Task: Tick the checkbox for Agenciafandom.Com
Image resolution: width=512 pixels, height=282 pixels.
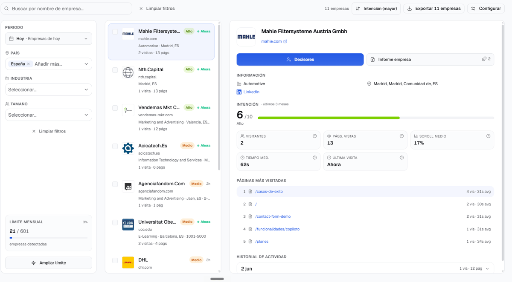Action: tap(115, 184)
